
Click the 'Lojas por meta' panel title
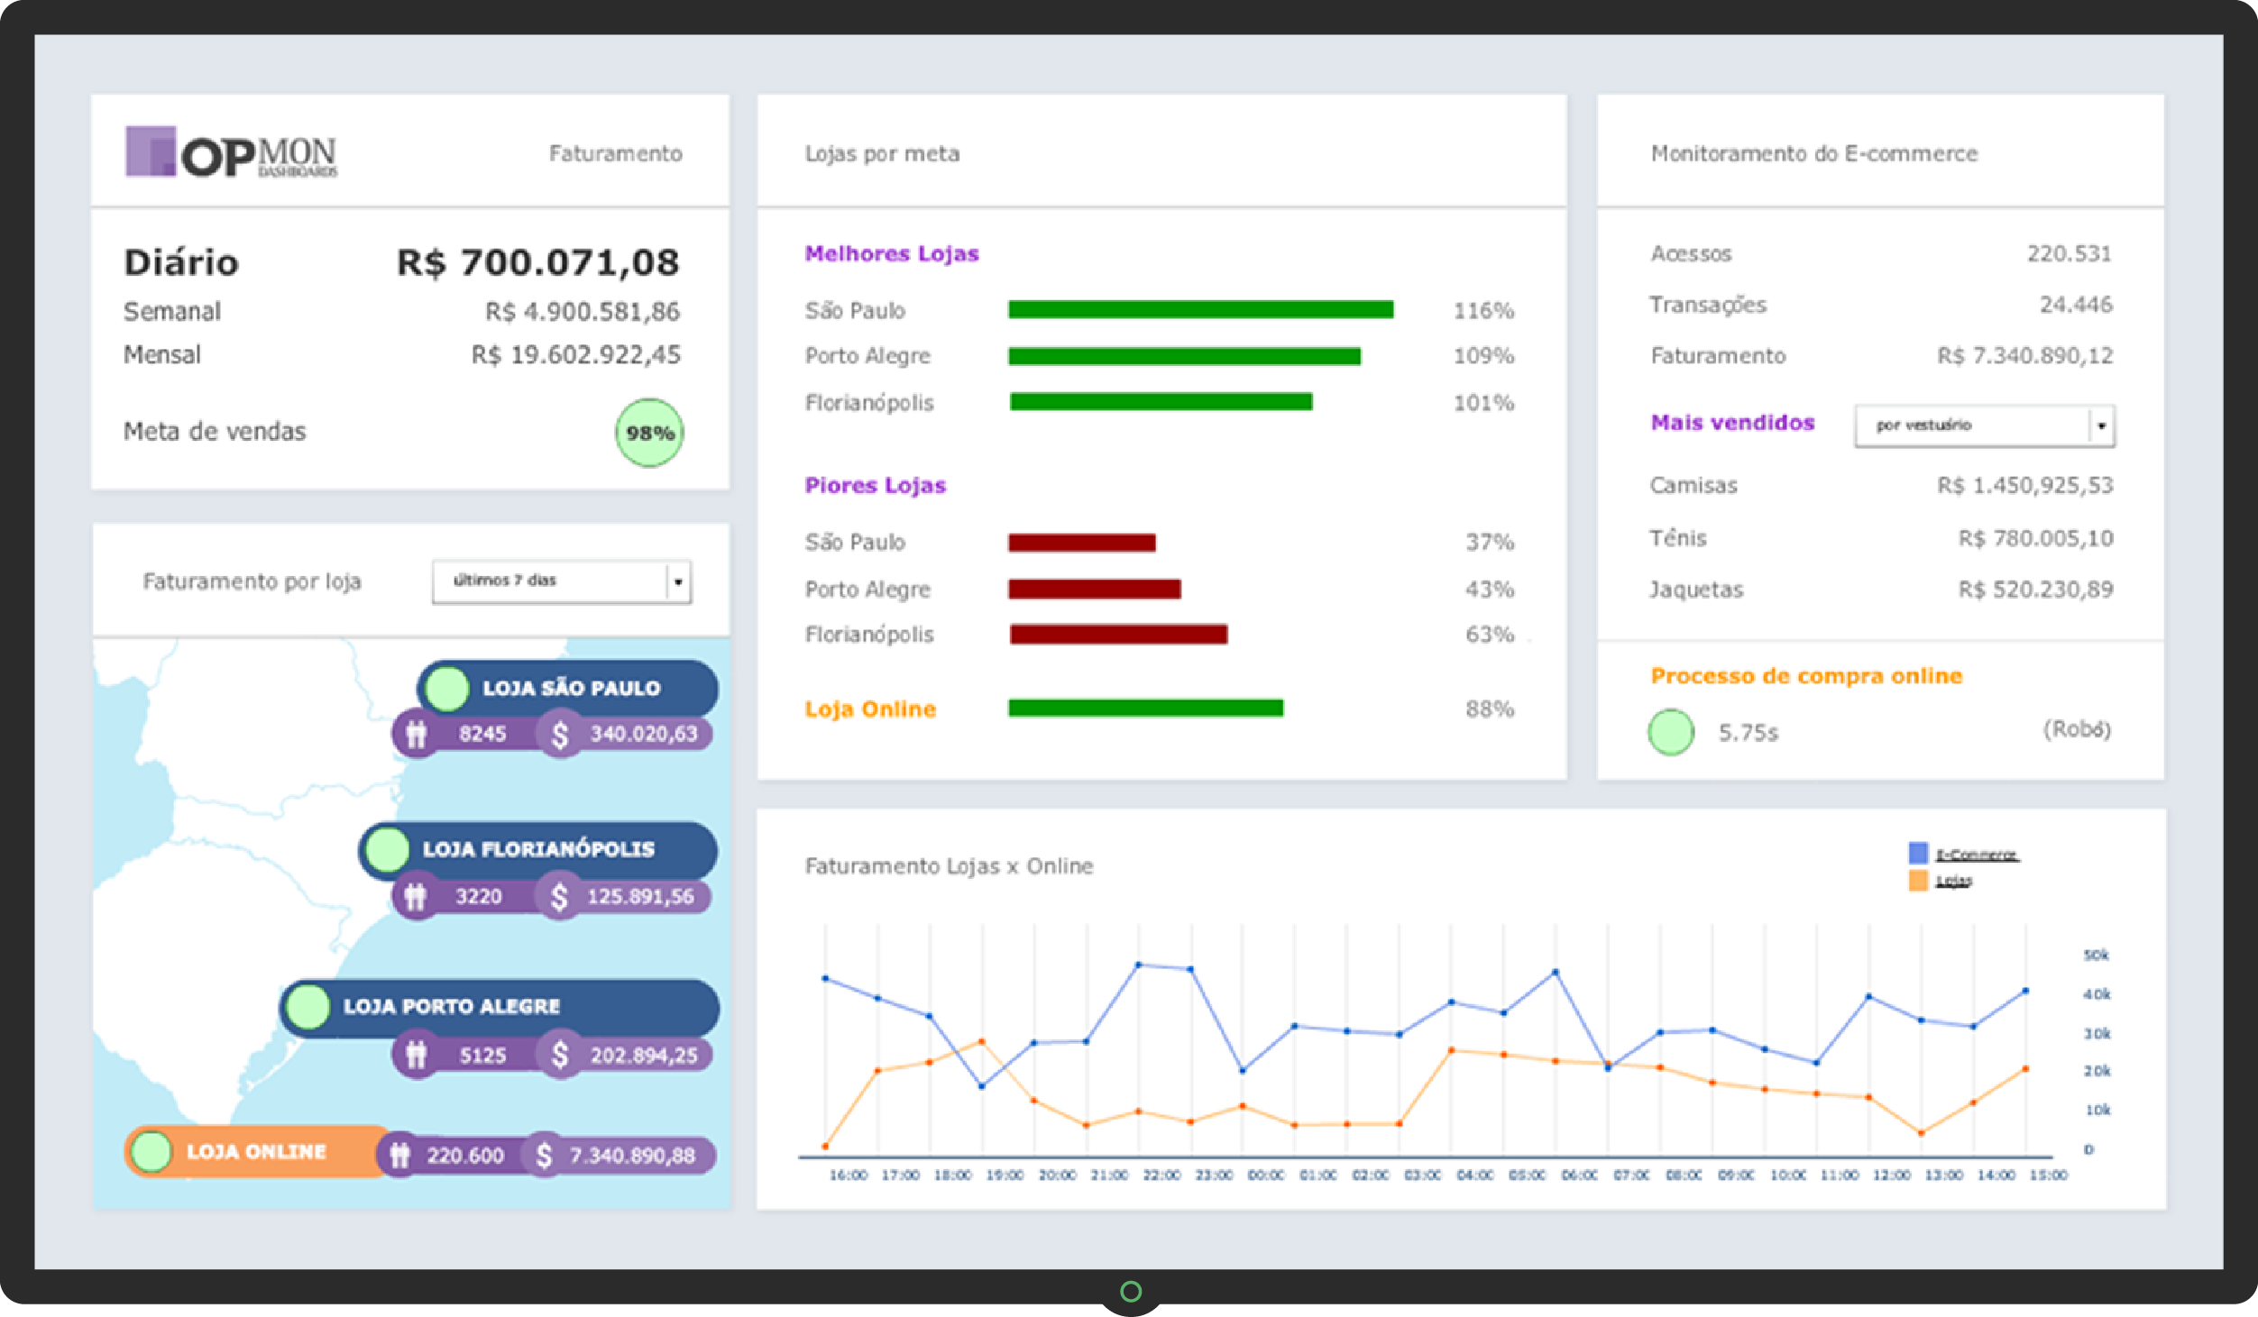883,154
